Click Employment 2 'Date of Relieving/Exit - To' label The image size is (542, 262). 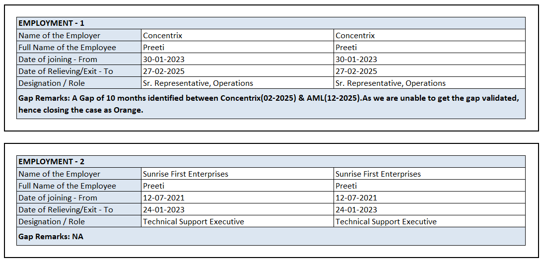66,209
